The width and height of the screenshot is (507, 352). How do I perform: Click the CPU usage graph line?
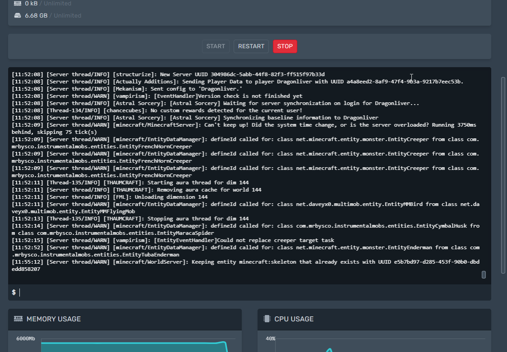pyautogui.click(x=330, y=349)
